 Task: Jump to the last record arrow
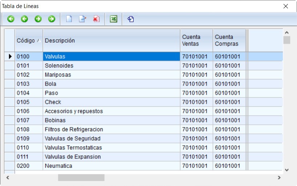[x=52, y=19]
